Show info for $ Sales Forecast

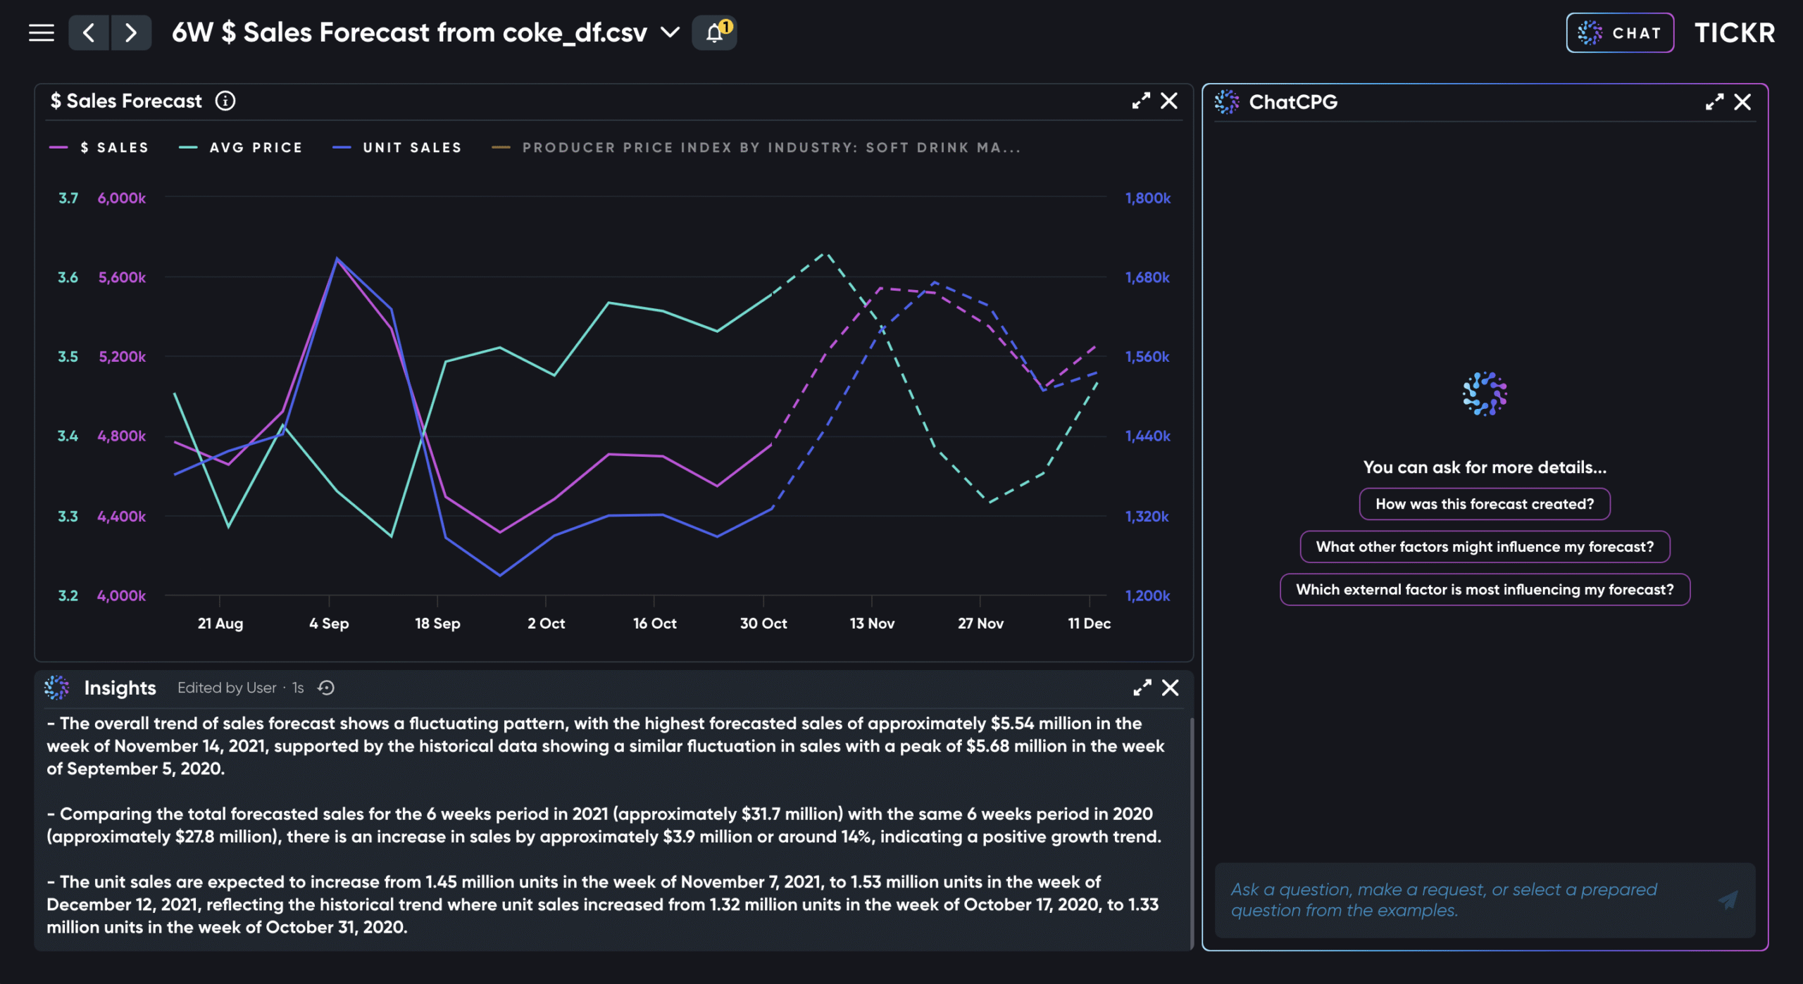pos(225,101)
